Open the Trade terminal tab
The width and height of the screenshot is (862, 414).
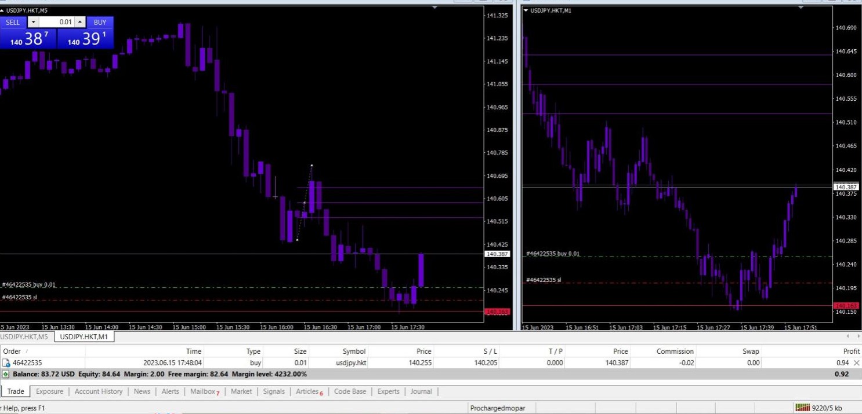click(16, 391)
